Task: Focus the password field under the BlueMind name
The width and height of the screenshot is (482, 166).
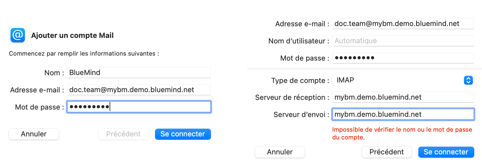Action: (x=139, y=107)
